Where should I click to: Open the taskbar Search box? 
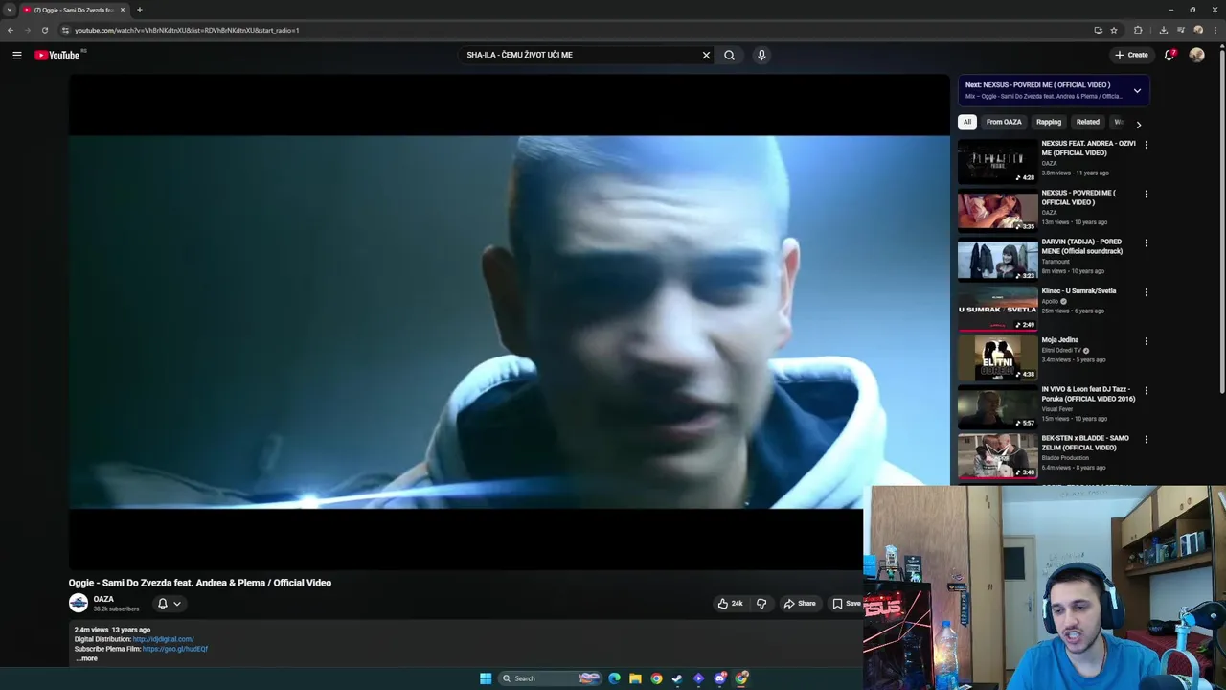pos(549,678)
